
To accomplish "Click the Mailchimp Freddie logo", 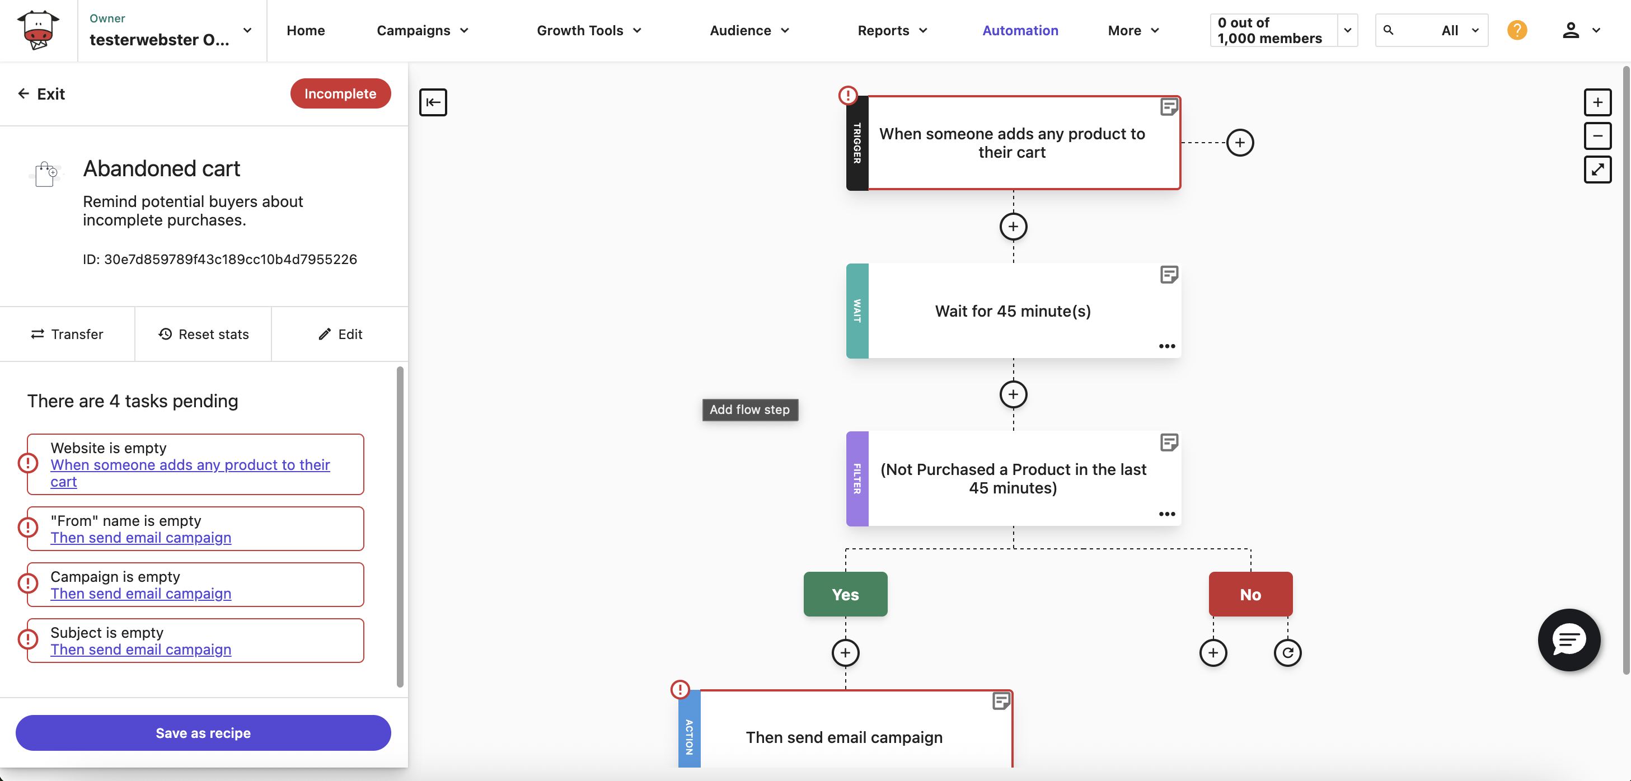I will [x=38, y=30].
